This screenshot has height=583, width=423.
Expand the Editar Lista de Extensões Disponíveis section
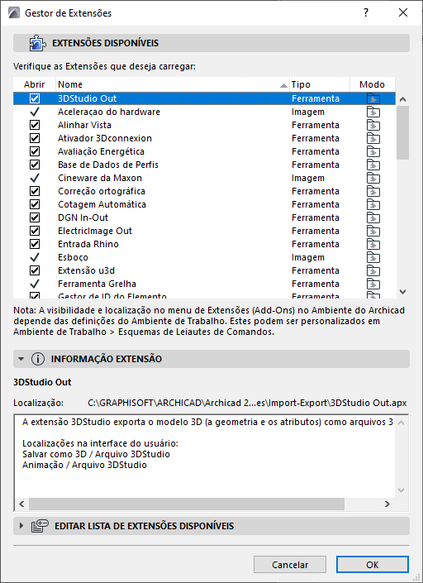pos(21,526)
